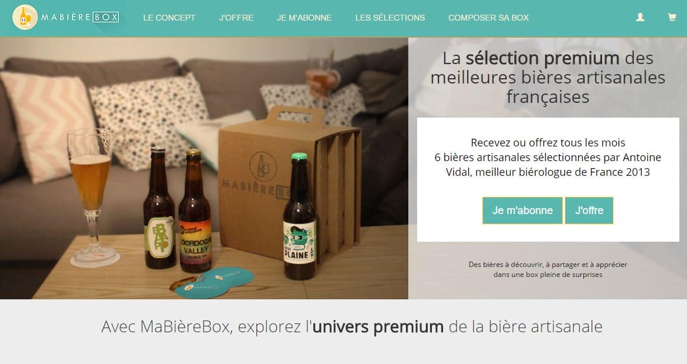
Task: Click the J'offre teal button
Action: pos(589,211)
